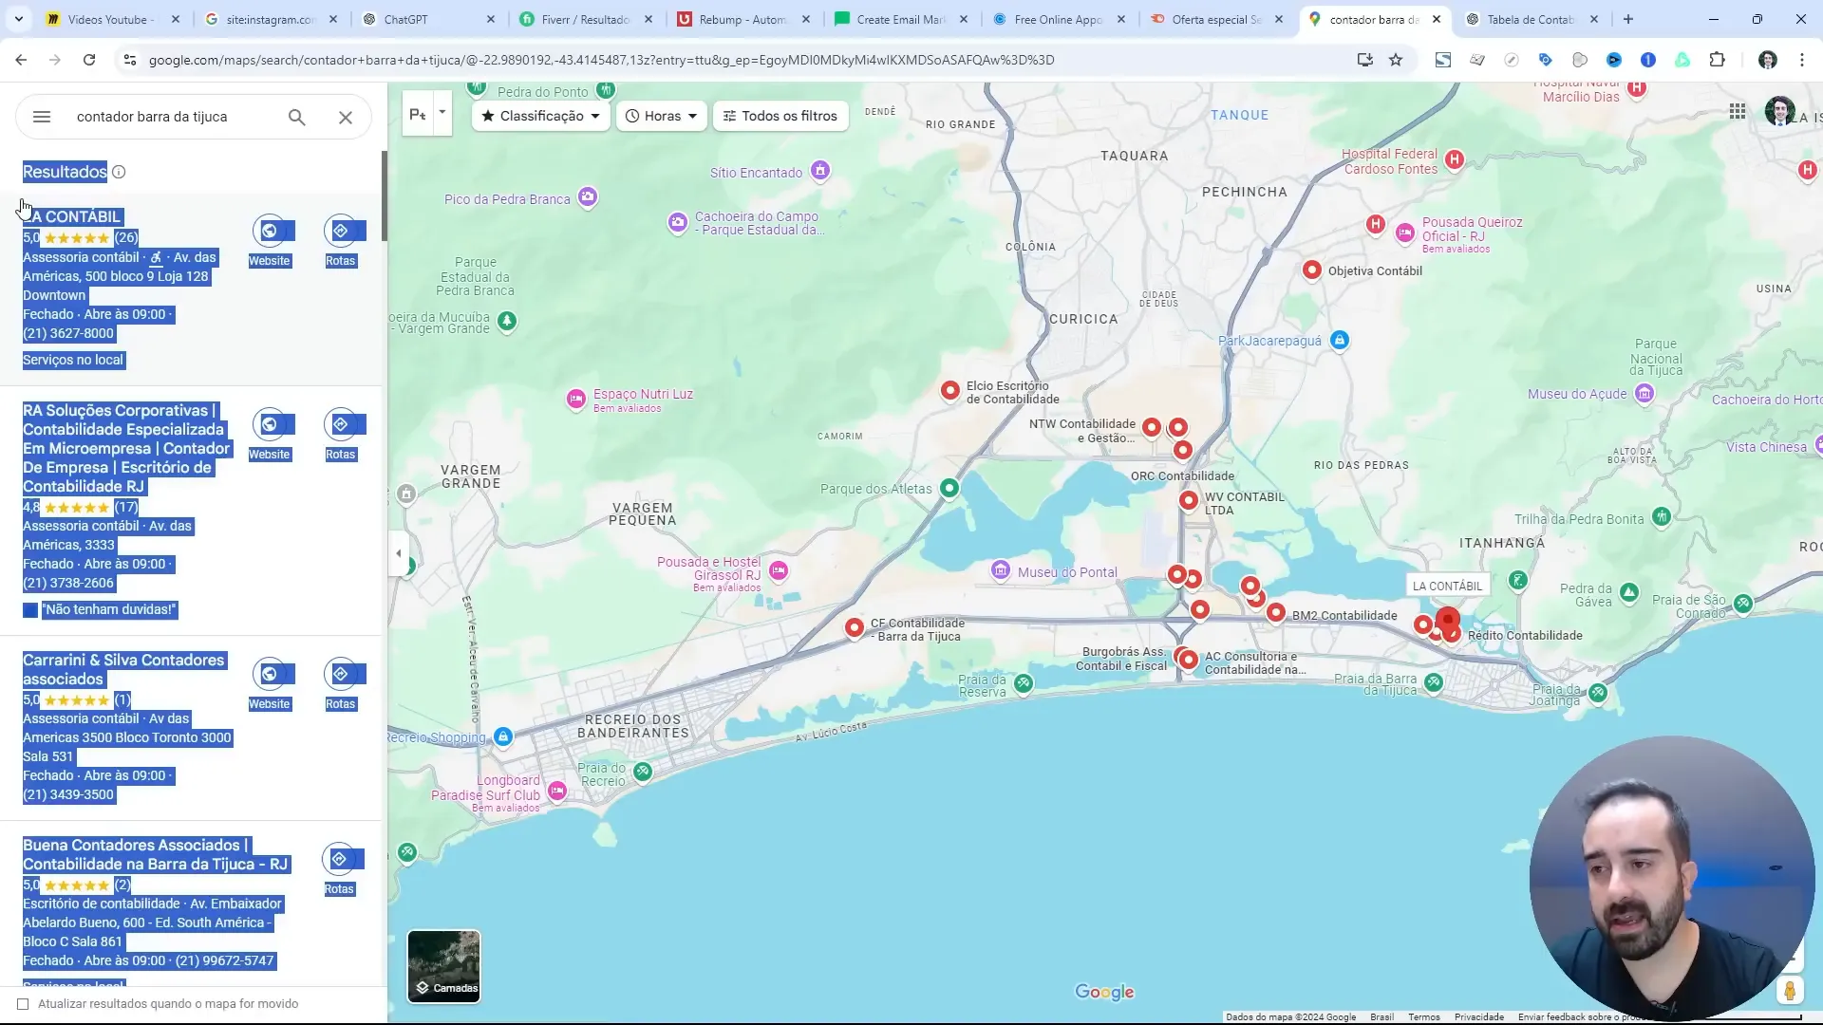The height and width of the screenshot is (1025, 1823).
Task: Click 'Serviços no local' under LA CONTÁBIL
Action: click(74, 360)
